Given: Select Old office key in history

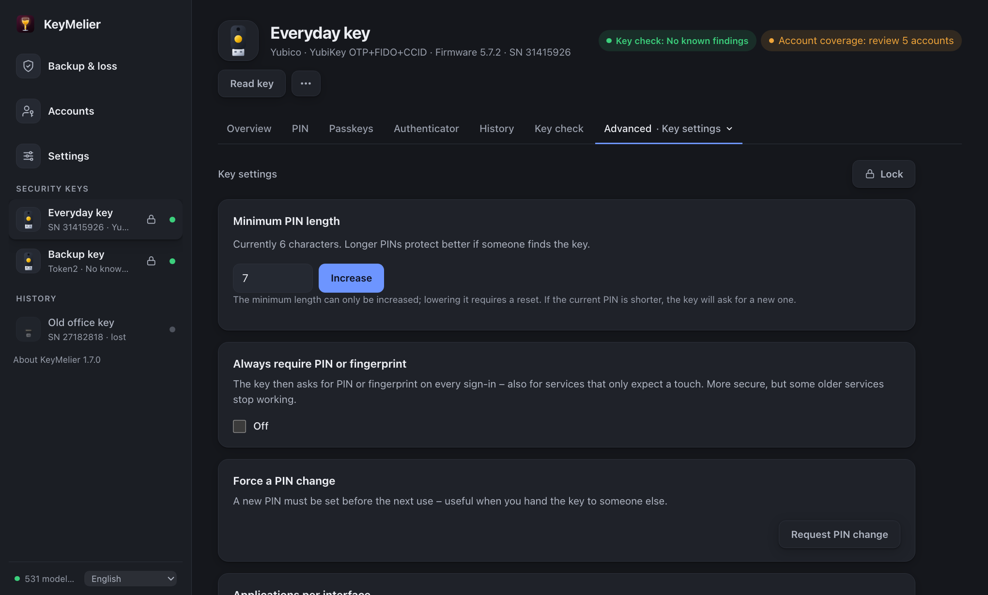Looking at the screenshot, I should (95, 329).
